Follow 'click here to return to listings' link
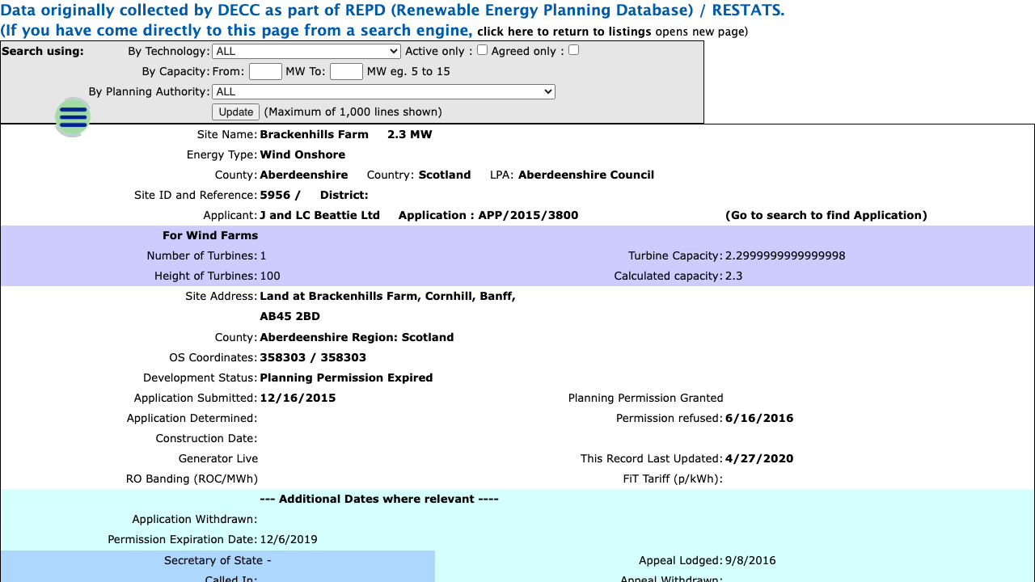 [564, 32]
